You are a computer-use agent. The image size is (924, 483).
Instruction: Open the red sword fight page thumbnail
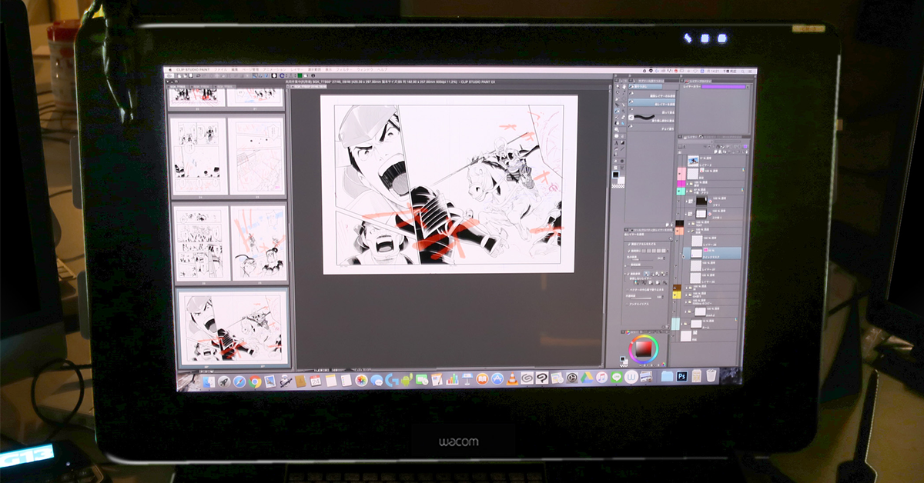tap(258, 242)
